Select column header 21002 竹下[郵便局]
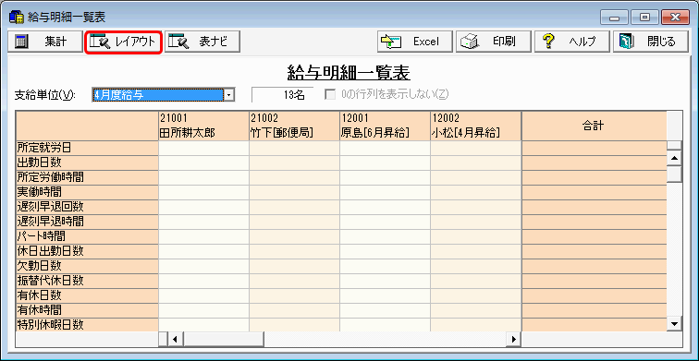This screenshot has width=699, height=361. click(x=294, y=126)
